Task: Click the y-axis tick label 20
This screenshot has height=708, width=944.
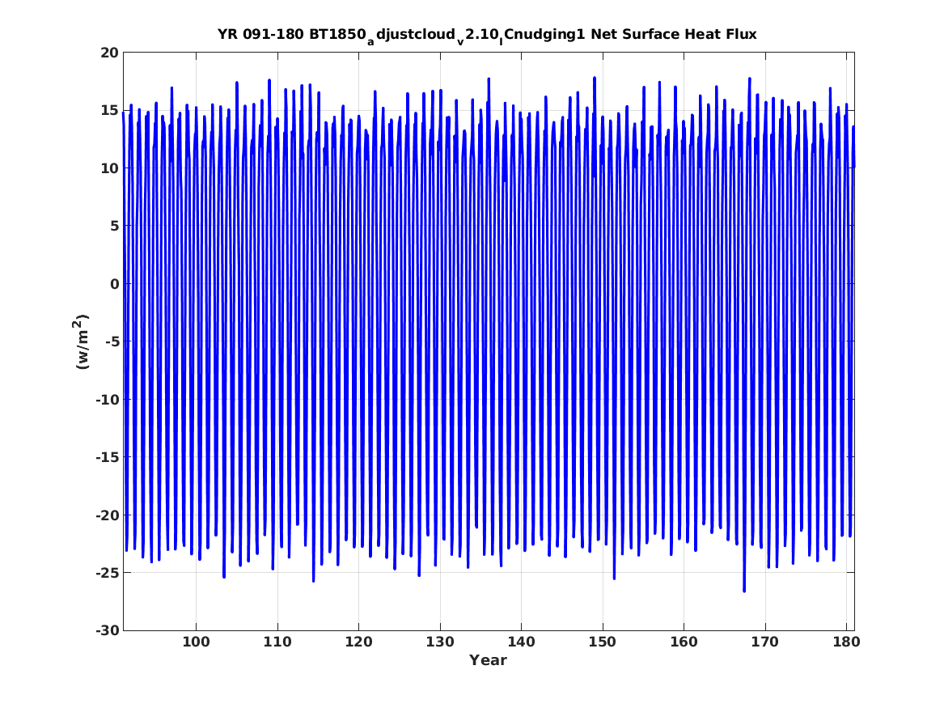Action: click(x=109, y=53)
